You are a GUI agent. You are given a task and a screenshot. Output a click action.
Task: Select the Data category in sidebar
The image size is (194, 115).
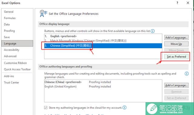tap(7, 24)
